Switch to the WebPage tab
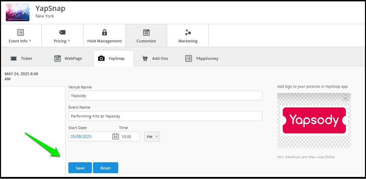Screen dimensions: 366x179 pos(68,58)
